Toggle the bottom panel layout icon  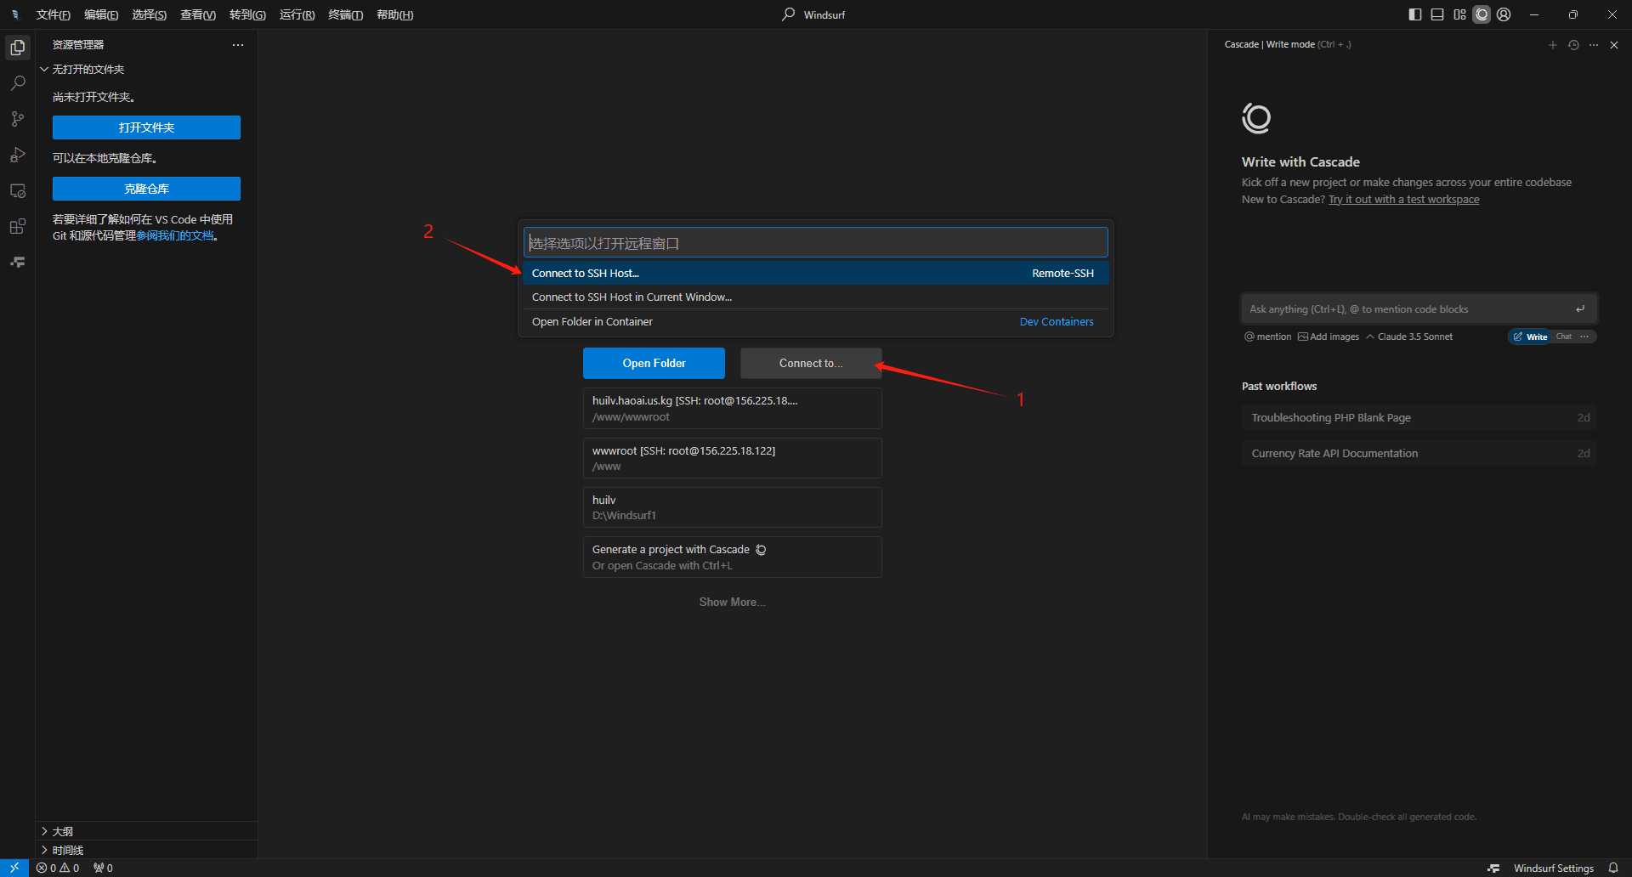point(1437,14)
